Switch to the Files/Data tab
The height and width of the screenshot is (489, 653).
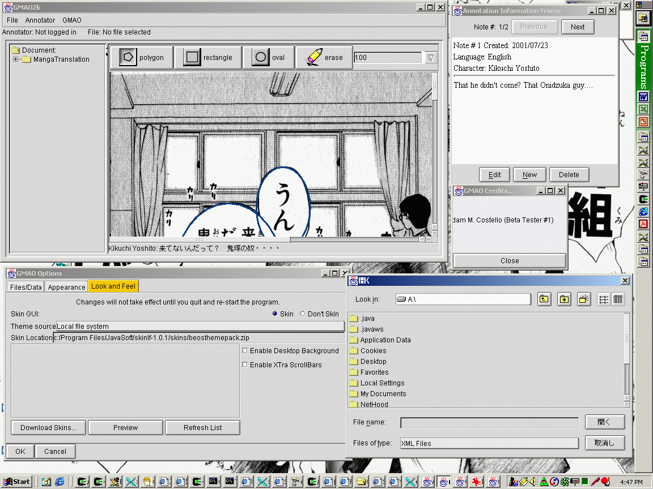[x=26, y=287]
